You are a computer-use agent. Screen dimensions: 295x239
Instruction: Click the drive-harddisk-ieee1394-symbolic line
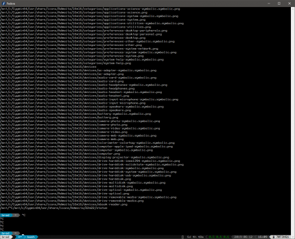click(90, 161)
